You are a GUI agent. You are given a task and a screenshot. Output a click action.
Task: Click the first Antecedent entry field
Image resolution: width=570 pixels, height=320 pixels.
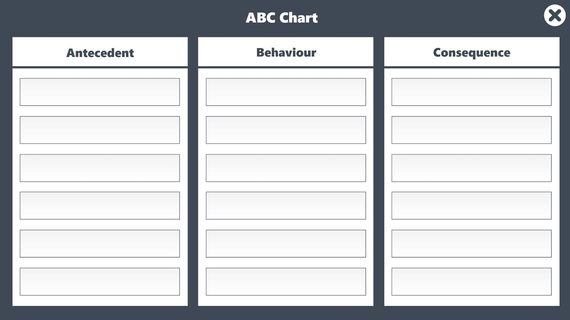tap(100, 92)
